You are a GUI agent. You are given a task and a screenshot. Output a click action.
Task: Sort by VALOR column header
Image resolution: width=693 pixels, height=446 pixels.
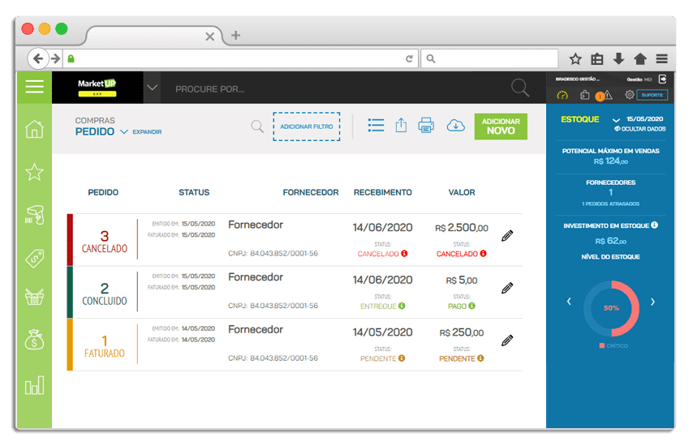point(462,192)
